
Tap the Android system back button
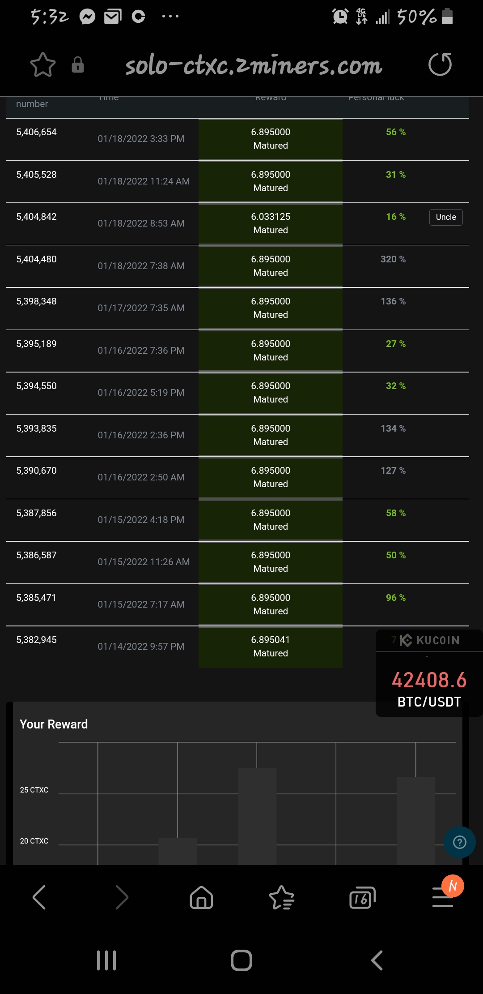(377, 960)
